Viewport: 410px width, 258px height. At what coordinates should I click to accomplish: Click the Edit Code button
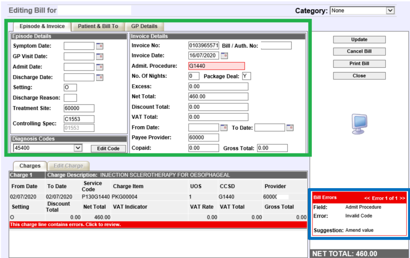(108, 149)
